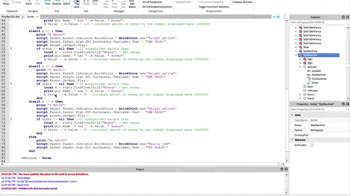
Task: Close the Output panel
Action: click(x=286, y=169)
